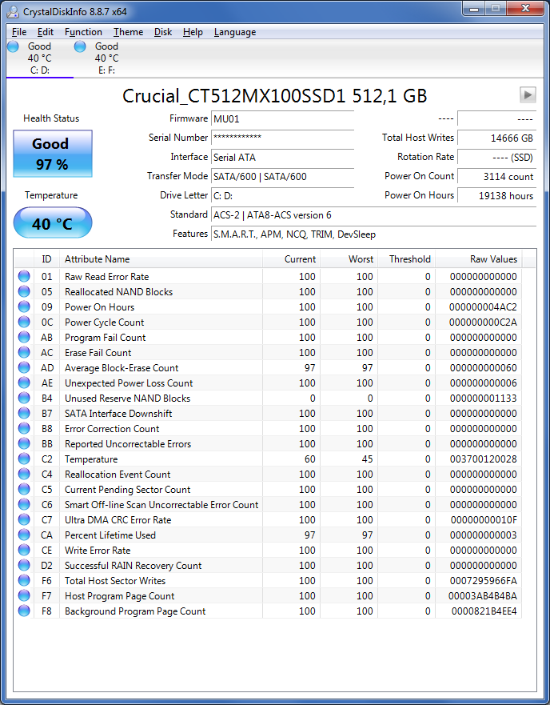This screenshot has width=550, height=705.
Task: Click status orb for Unused Reserve NAND Blocks
Action: [24, 399]
